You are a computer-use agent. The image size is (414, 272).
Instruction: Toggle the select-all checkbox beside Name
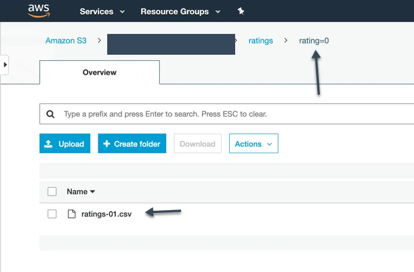(x=52, y=192)
